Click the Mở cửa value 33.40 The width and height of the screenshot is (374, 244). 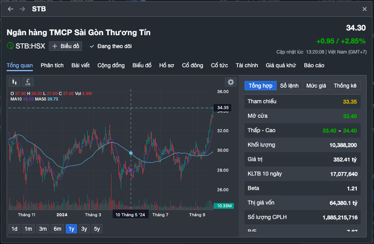pos(350,117)
